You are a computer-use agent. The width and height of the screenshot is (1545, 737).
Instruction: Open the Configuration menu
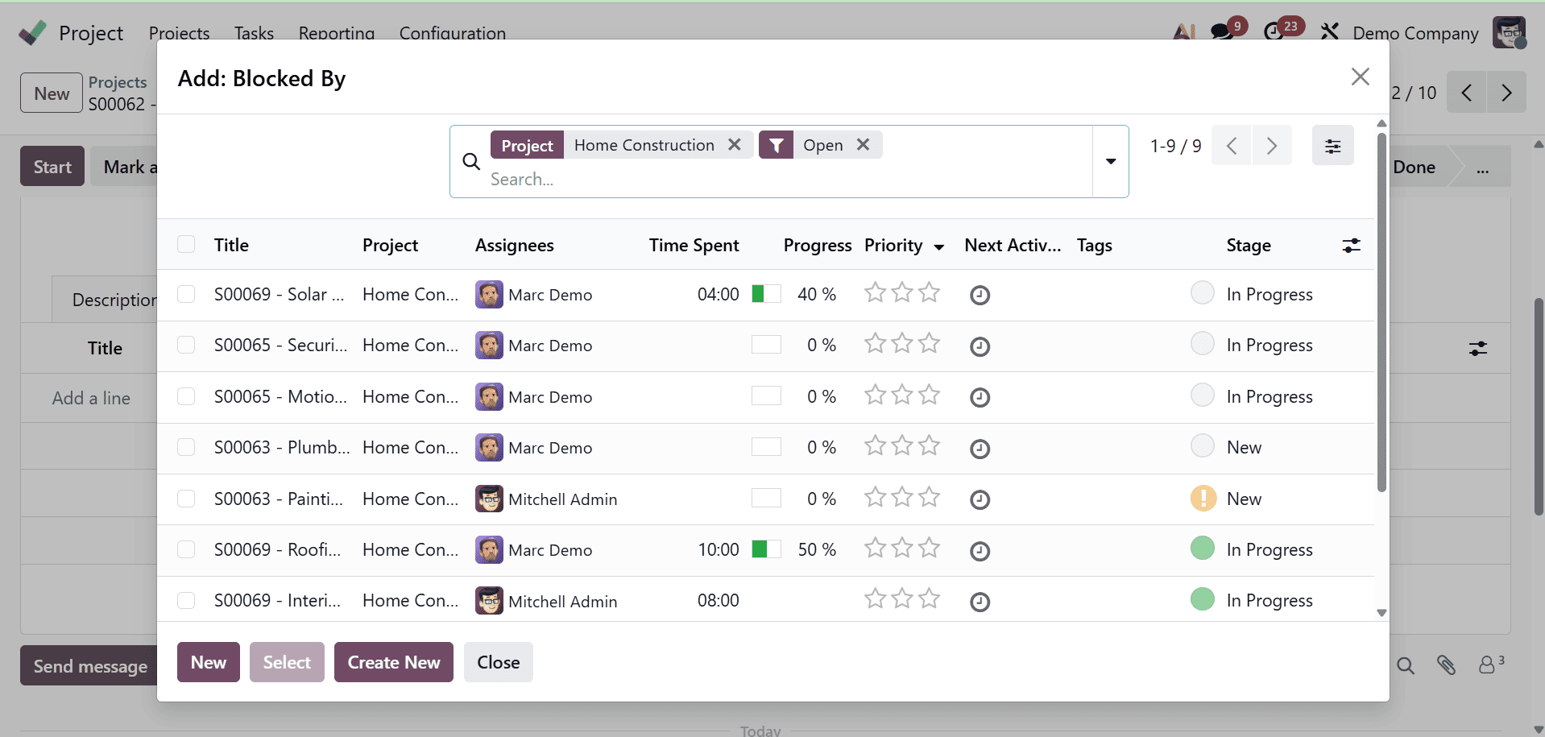[452, 33]
